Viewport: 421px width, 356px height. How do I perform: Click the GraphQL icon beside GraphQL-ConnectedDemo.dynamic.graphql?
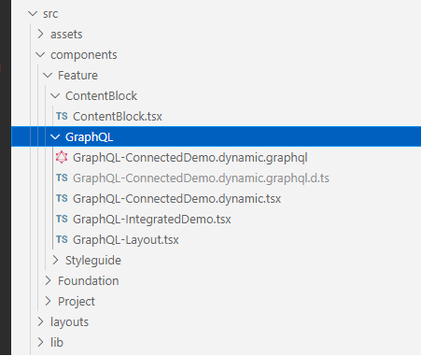[x=62, y=157]
